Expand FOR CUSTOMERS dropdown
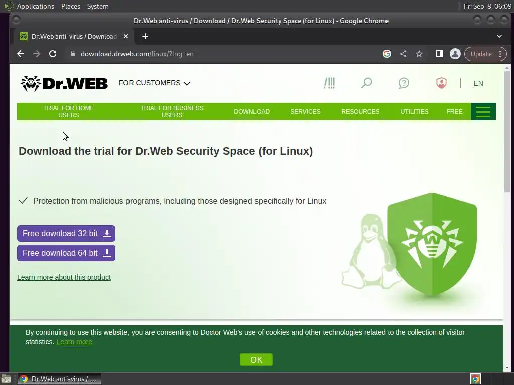Image resolution: width=514 pixels, height=385 pixels. point(155,83)
